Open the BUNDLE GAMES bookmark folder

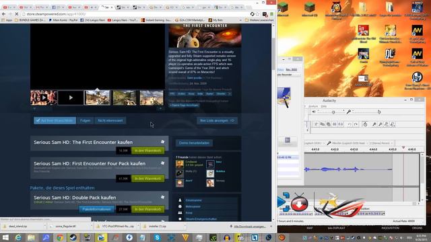point(30,20)
